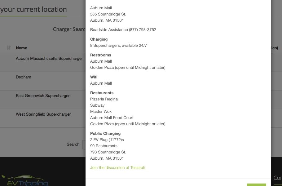
Task: Sort table by Name column header
Action: (x=21, y=48)
